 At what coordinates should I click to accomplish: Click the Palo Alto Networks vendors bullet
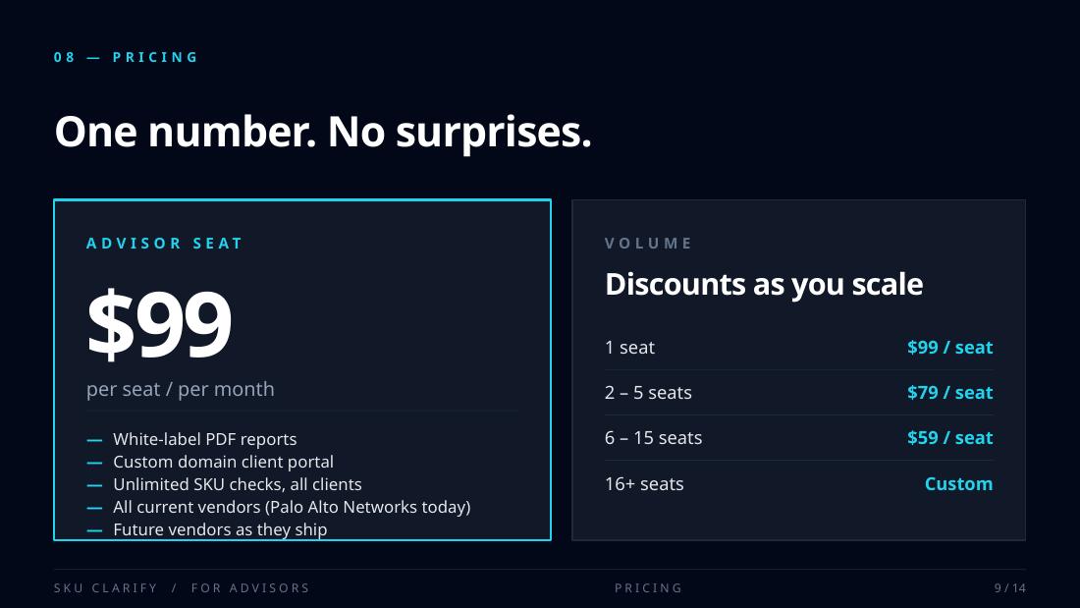(292, 507)
